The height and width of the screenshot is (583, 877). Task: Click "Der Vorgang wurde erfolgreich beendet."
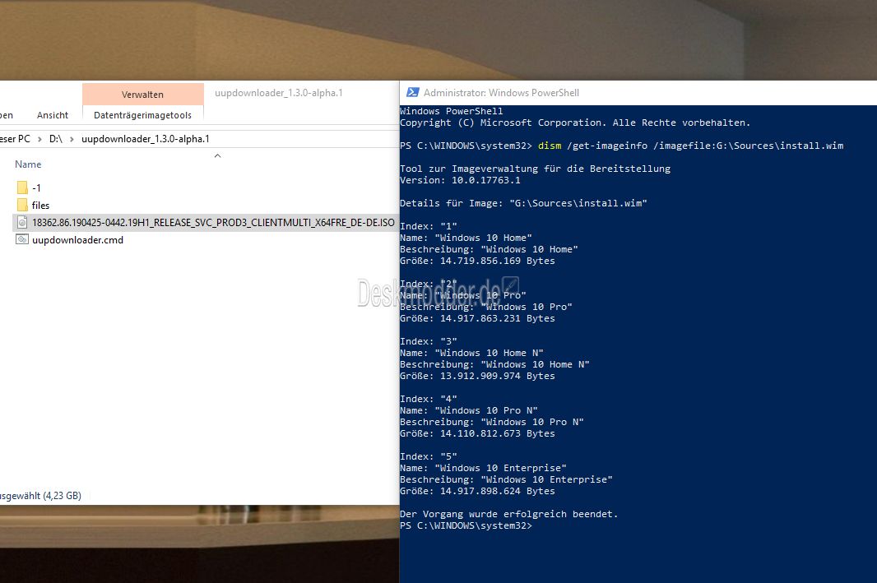pos(509,514)
